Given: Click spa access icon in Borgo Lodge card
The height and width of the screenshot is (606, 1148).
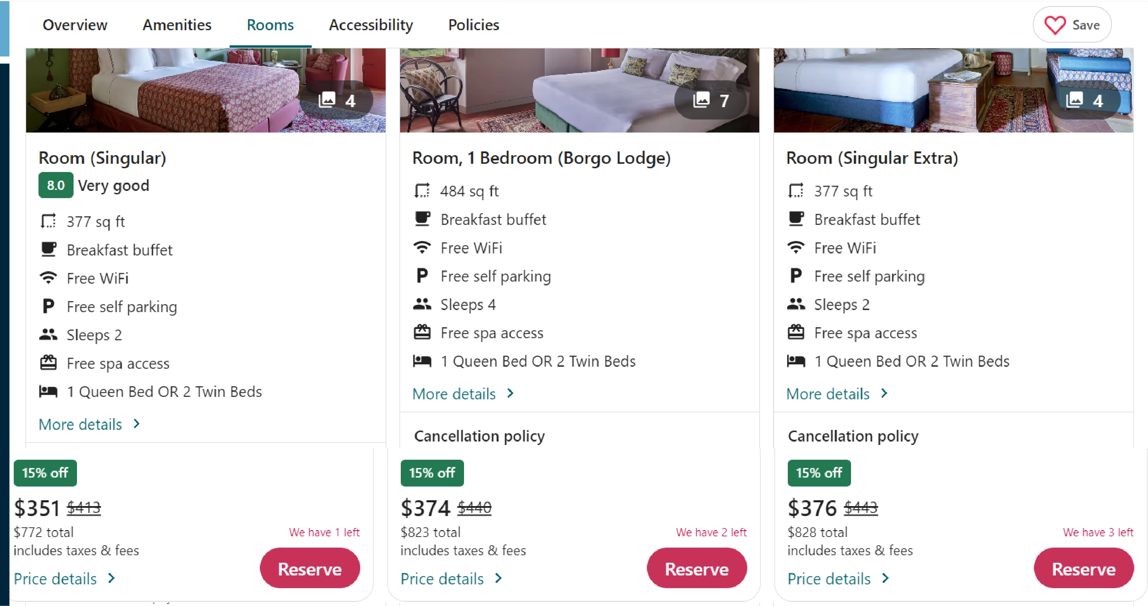Looking at the screenshot, I should click(422, 333).
